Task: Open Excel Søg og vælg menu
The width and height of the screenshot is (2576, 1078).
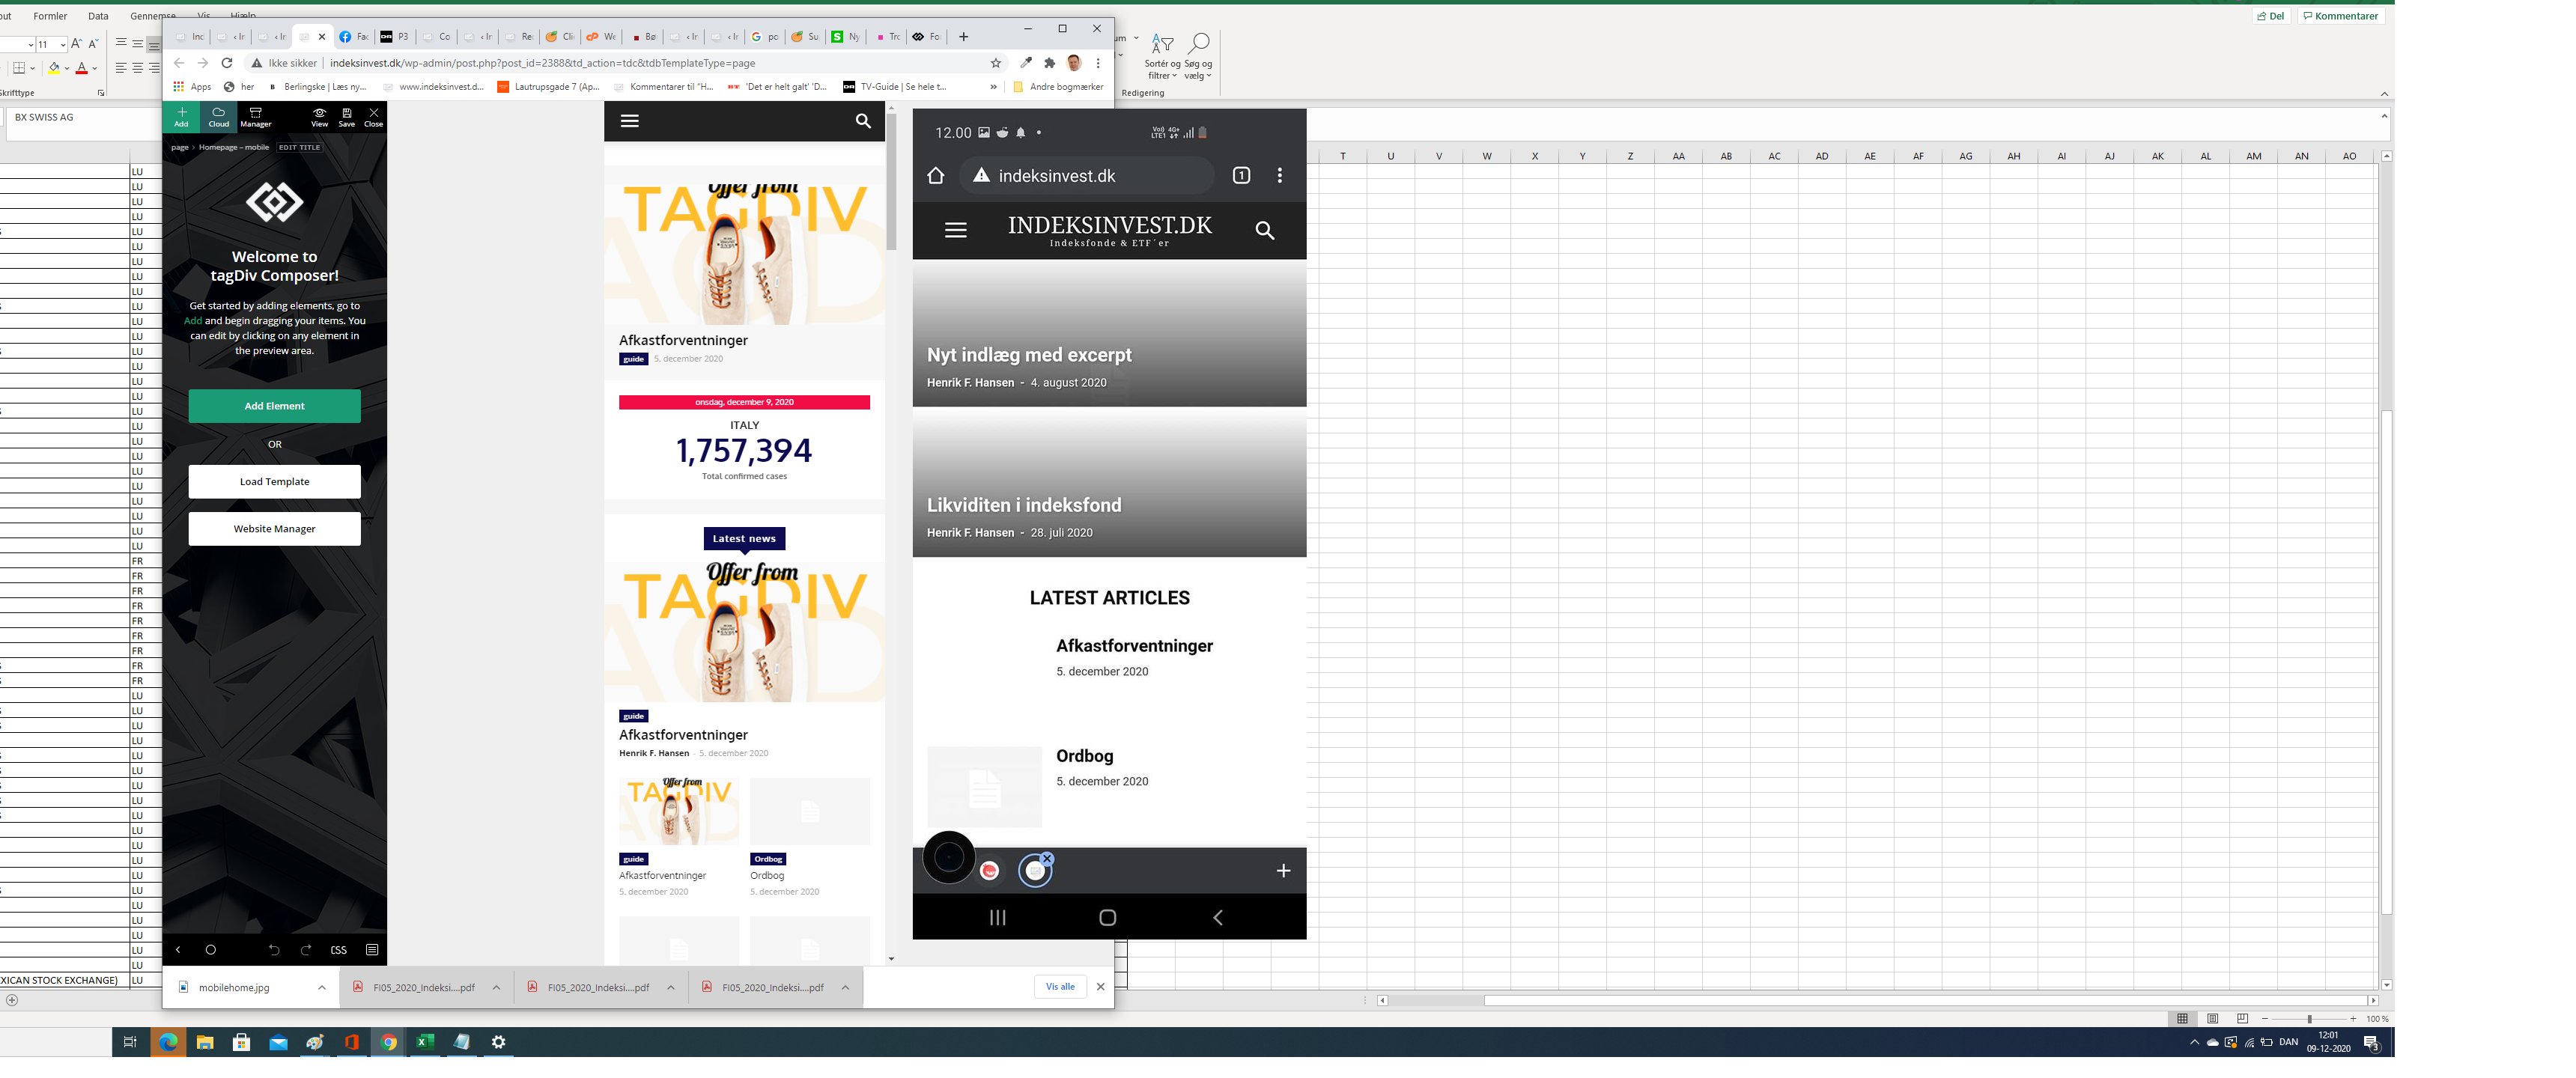Action: [x=1198, y=56]
